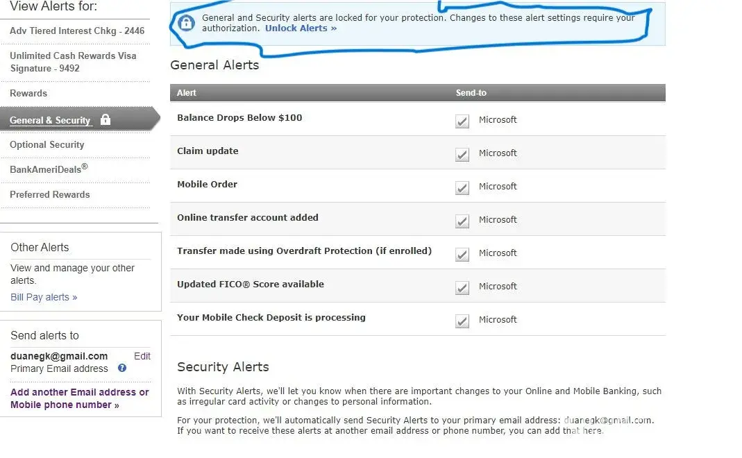Screen dimensions: 742x458
Task: Toggle the Claim update alert checkbox
Action: (462, 154)
